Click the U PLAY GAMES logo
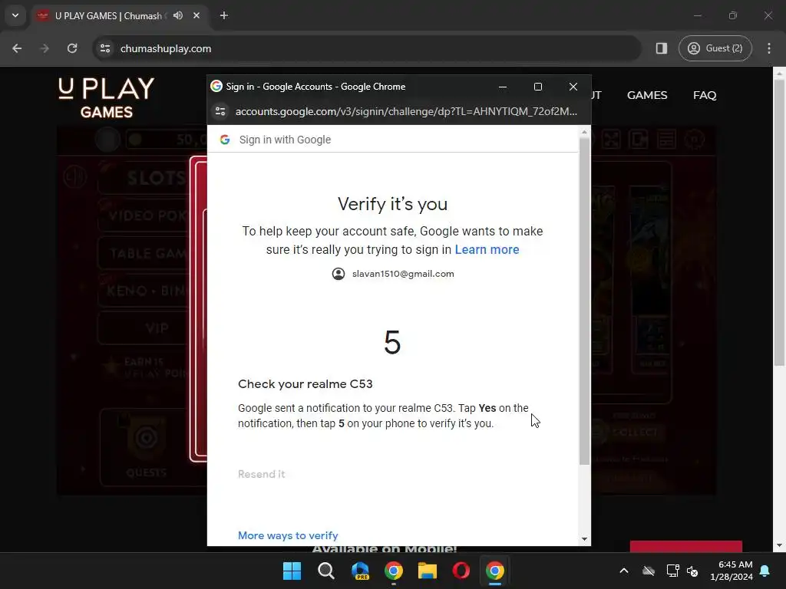 pos(106,97)
